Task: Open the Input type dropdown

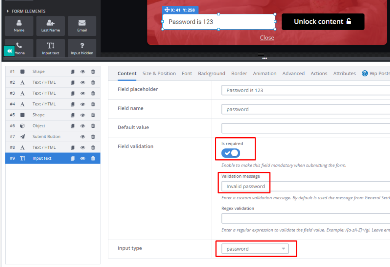Action: pos(256,249)
